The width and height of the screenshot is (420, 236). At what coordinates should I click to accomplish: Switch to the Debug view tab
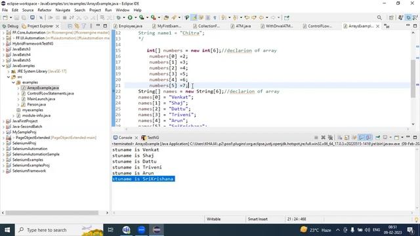10,26
